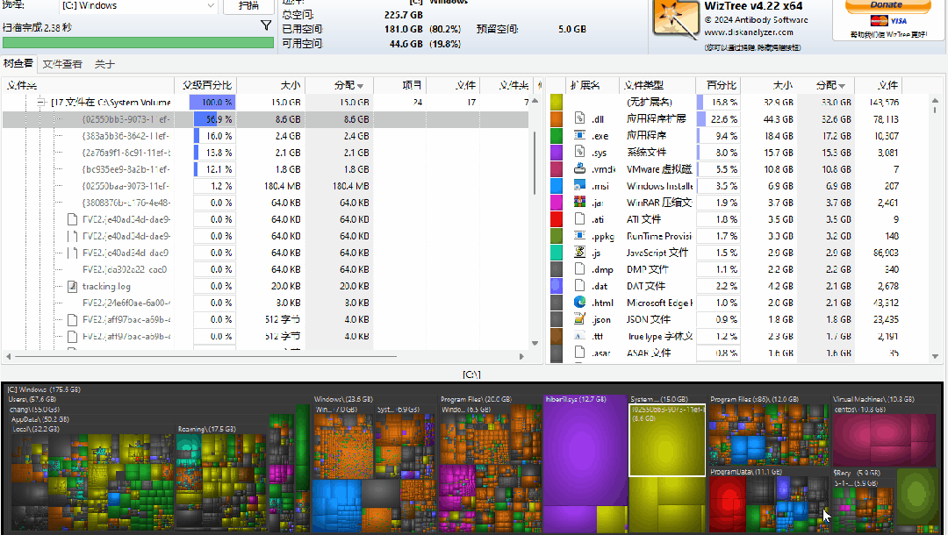Click the .json file icon
Screen dimensions: 948x535
pyautogui.click(x=579, y=319)
